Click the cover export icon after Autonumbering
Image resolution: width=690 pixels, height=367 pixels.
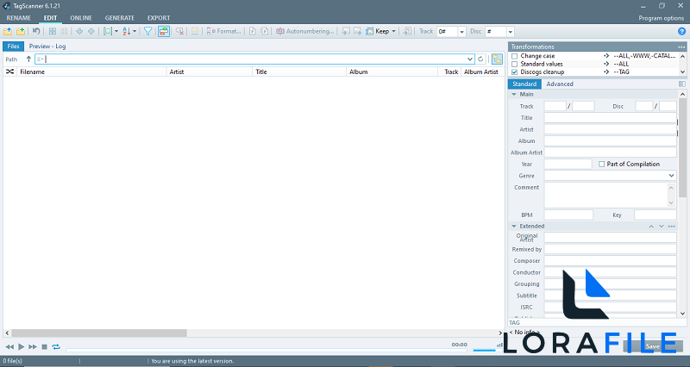(x=347, y=31)
